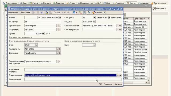The image size is (171, 96).
Task: Click the magnifier next to Счет получателя field
Action: (x=120, y=30)
